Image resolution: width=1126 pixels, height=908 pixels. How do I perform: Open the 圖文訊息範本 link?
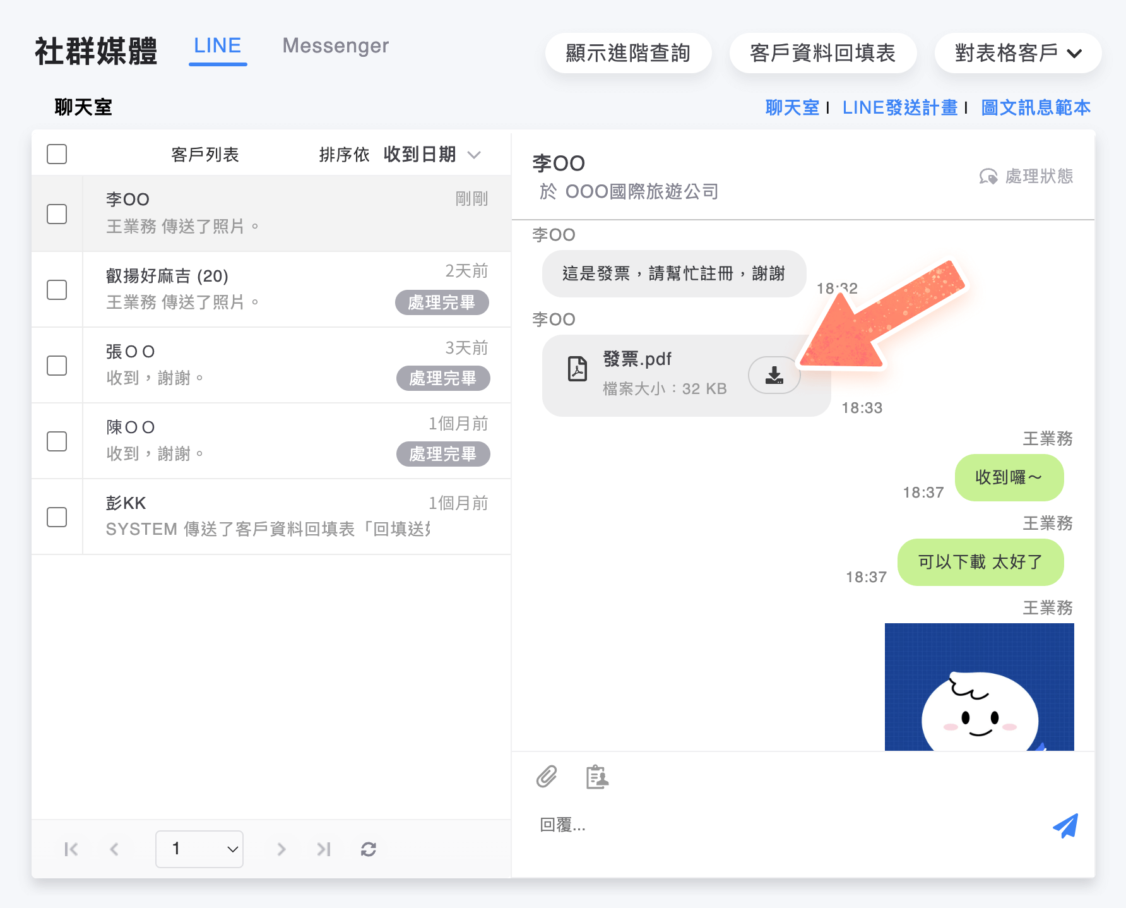click(1035, 107)
